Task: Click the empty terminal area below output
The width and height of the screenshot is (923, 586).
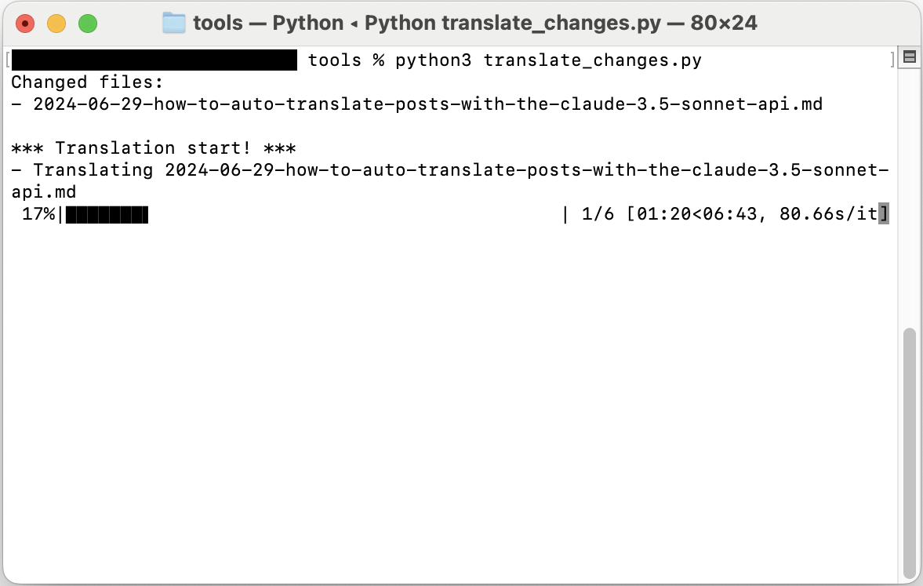Action: tap(450, 401)
